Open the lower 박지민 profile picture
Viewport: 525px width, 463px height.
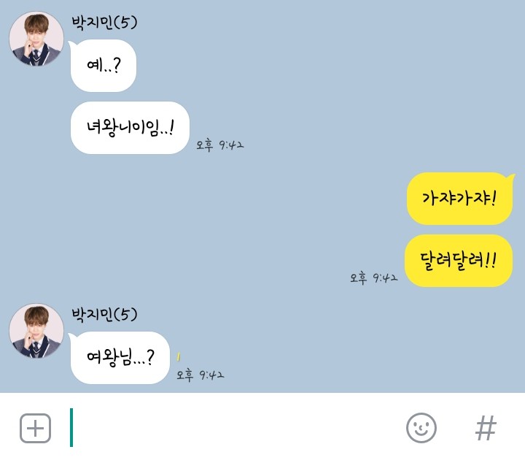click(x=36, y=331)
